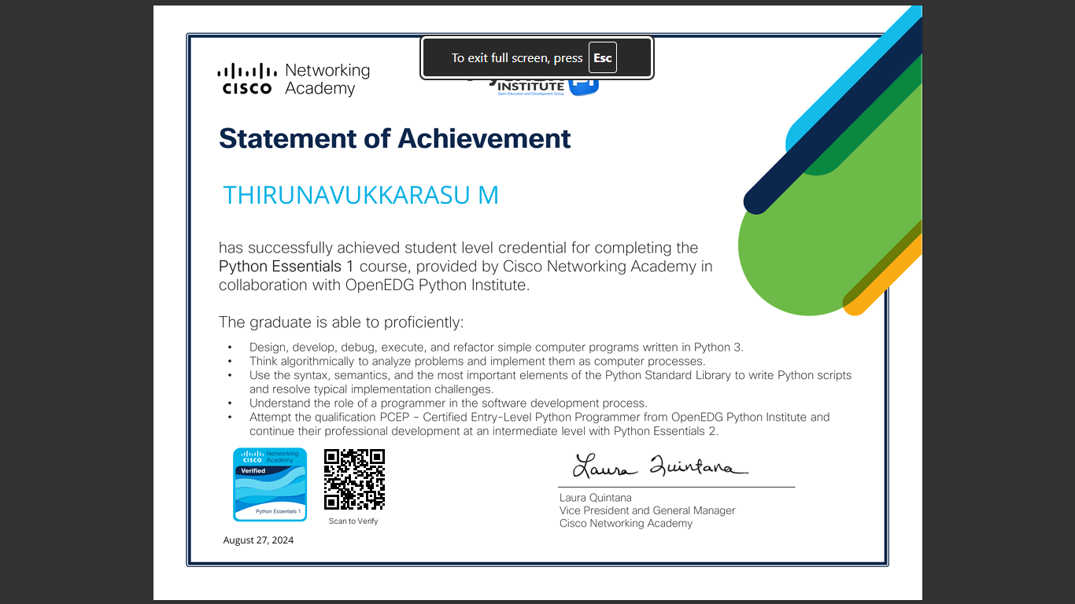Click 'Vice President and General Manager' title
The image size is (1075, 604).
click(x=647, y=510)
